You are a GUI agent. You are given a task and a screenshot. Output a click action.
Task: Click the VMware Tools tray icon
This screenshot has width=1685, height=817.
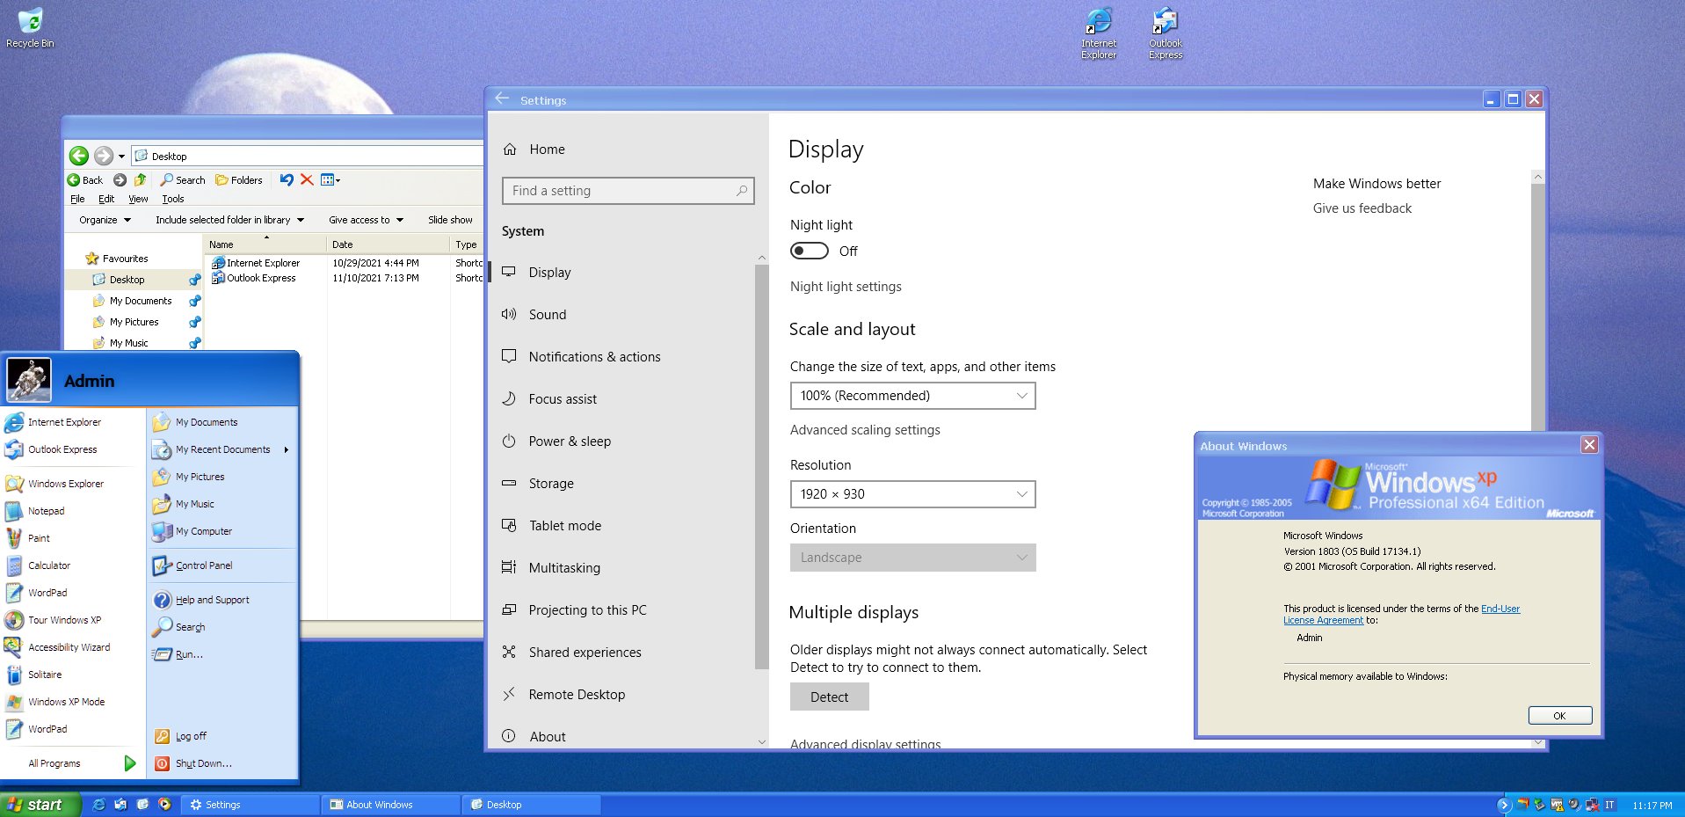[x=1558, y=805]
